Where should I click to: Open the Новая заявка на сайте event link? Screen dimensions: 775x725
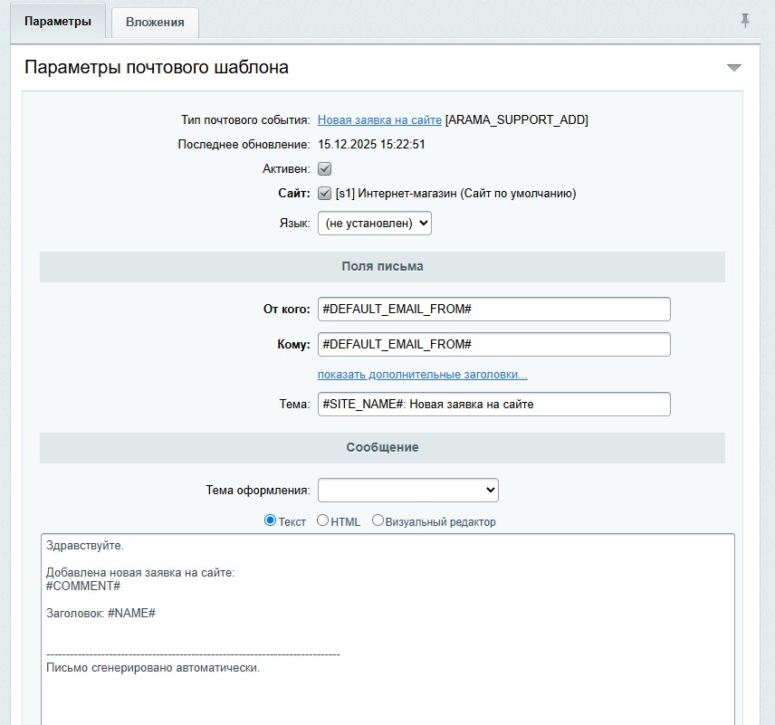click(379, 119)
